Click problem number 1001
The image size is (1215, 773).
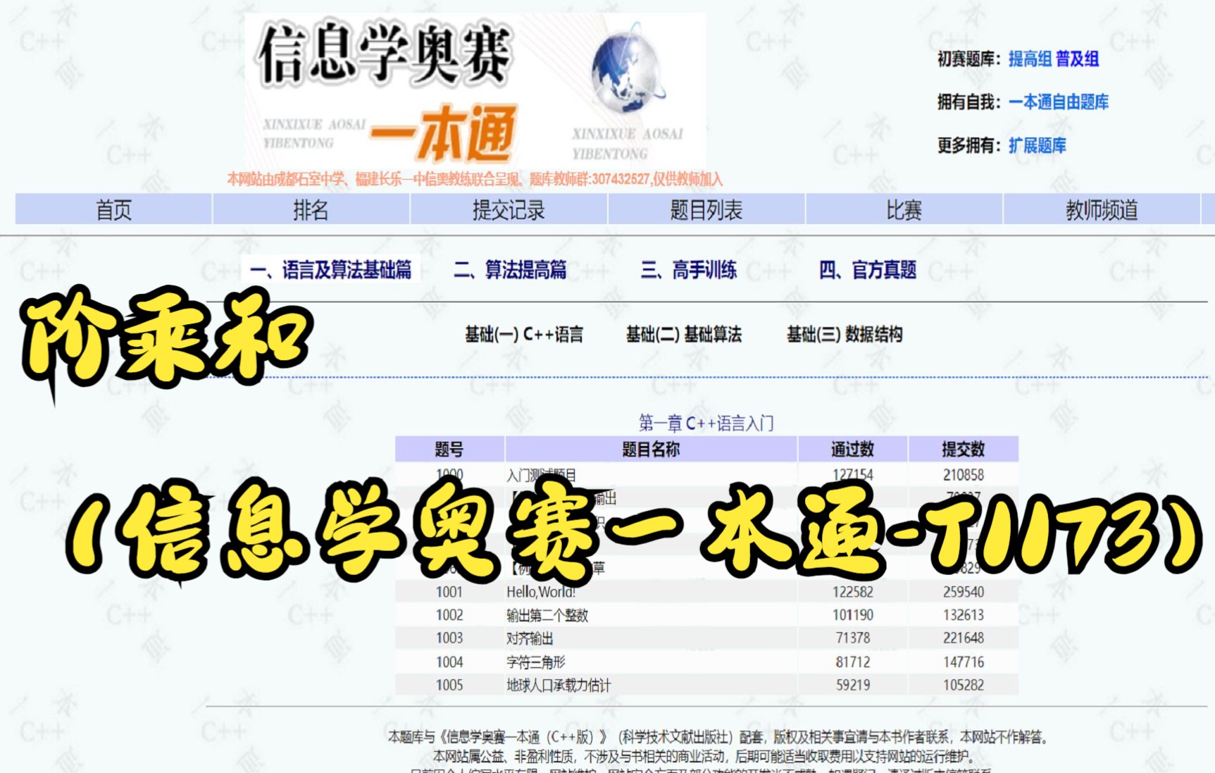pyautogui.click(x=449, y=593)
